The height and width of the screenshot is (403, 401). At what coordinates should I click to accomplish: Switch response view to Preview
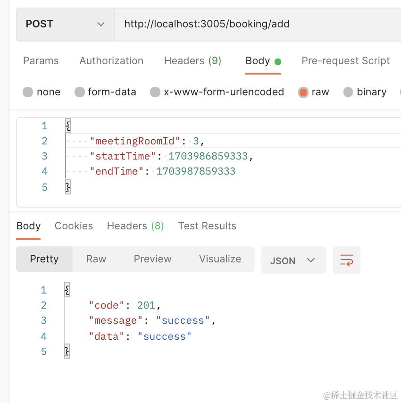tap(152, 259)
